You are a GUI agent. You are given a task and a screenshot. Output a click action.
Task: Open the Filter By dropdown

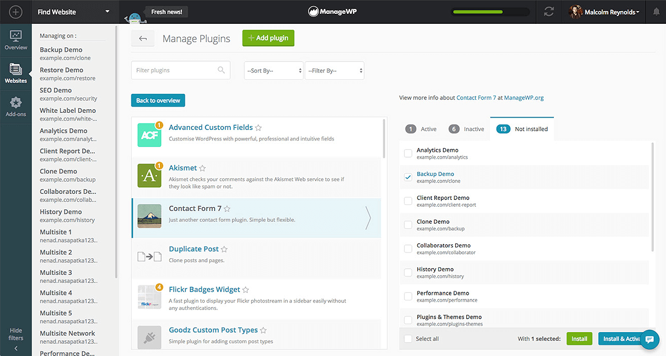pos(335,71)
